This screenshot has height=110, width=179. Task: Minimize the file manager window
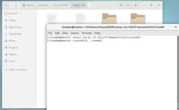coord(144,5)
